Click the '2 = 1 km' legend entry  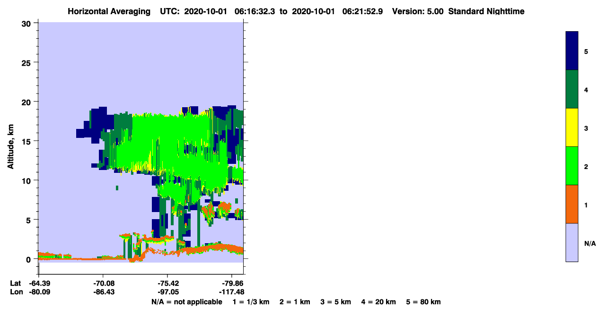295,302
